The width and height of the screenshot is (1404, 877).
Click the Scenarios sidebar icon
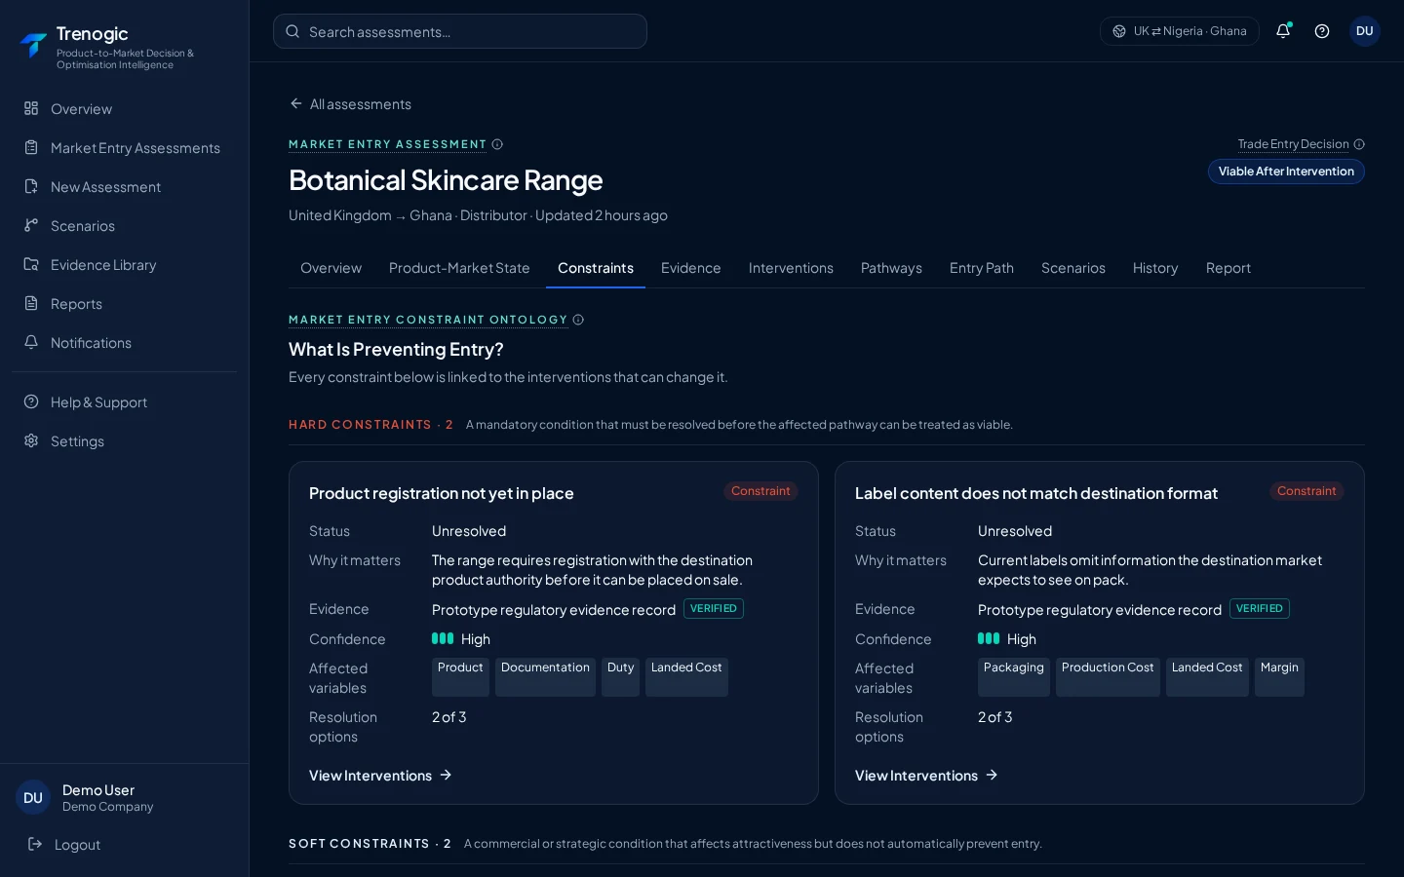click(x=31, y=225)
